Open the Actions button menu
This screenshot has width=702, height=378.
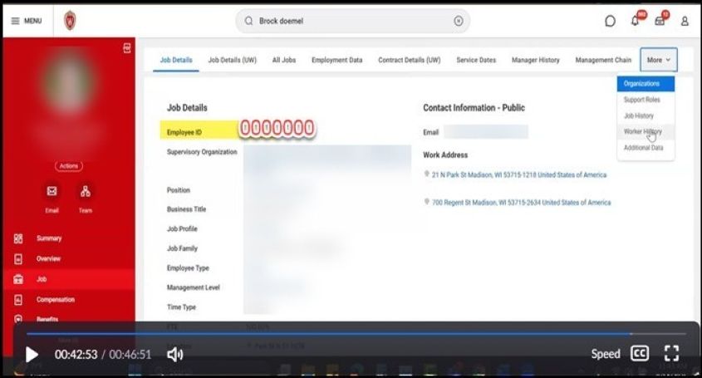(69, 166)
